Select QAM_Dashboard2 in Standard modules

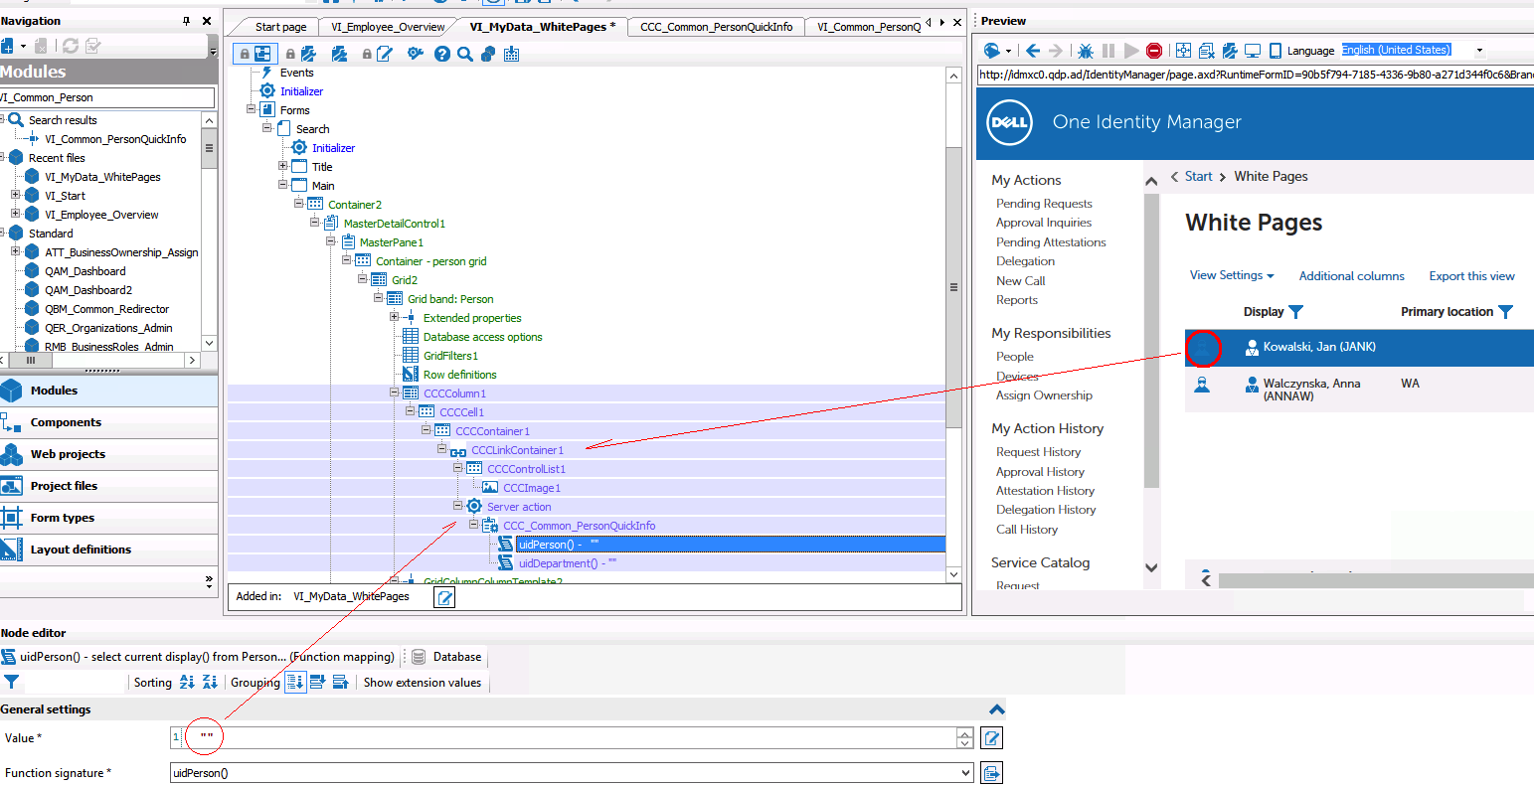pyautogui.click(x=87, y=290)
